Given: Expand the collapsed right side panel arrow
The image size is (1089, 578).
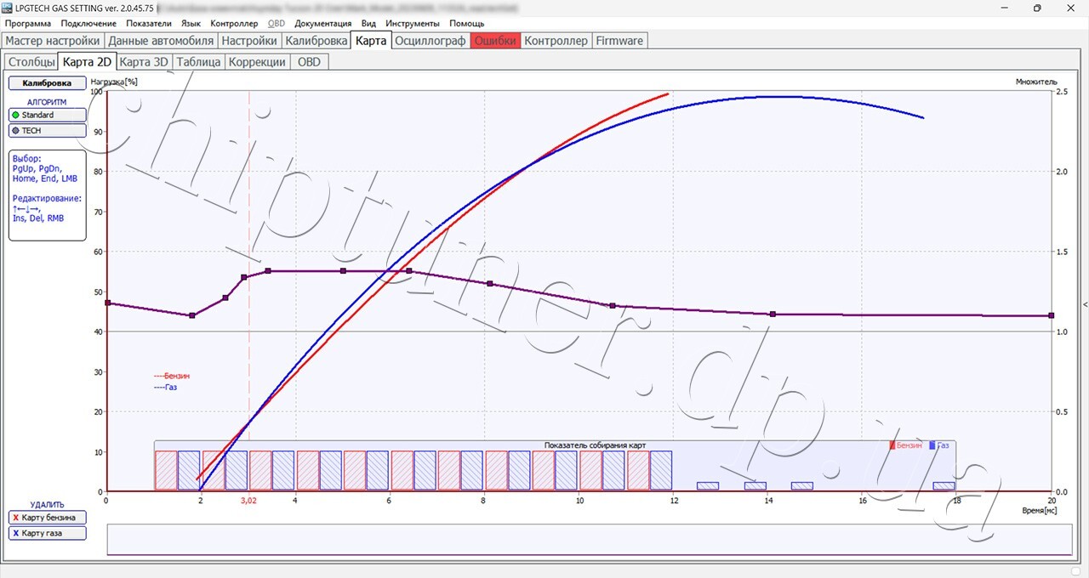Looking at the screenshot, I should (x=1085, y=303).
